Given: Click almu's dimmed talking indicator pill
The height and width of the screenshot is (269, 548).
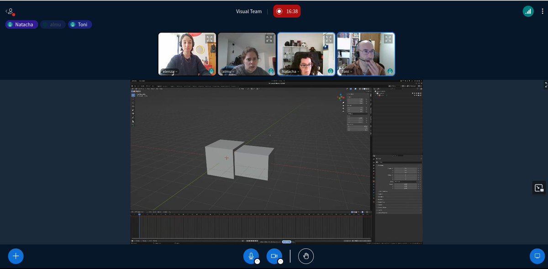Looking at the screenshot, I should coord(53,25).
